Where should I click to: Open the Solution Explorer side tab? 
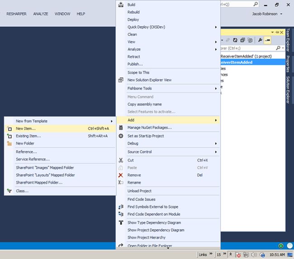click(288, 90)
